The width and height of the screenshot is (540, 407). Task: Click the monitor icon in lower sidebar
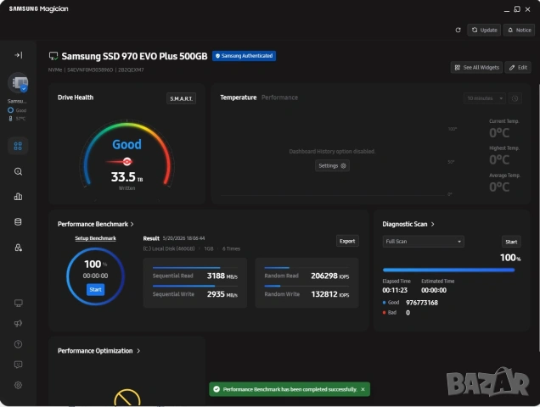tap(18, 303)
